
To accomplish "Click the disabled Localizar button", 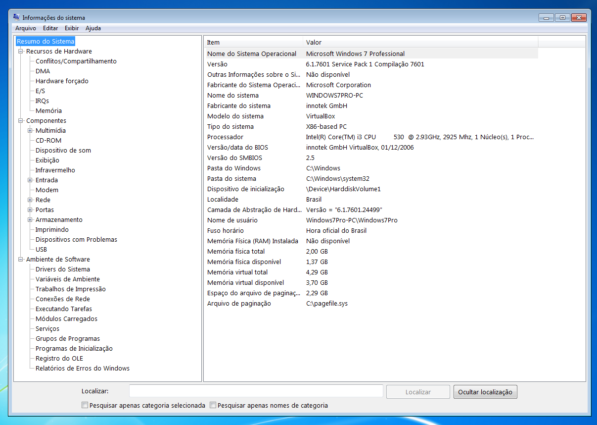I will tap(418, 392).
